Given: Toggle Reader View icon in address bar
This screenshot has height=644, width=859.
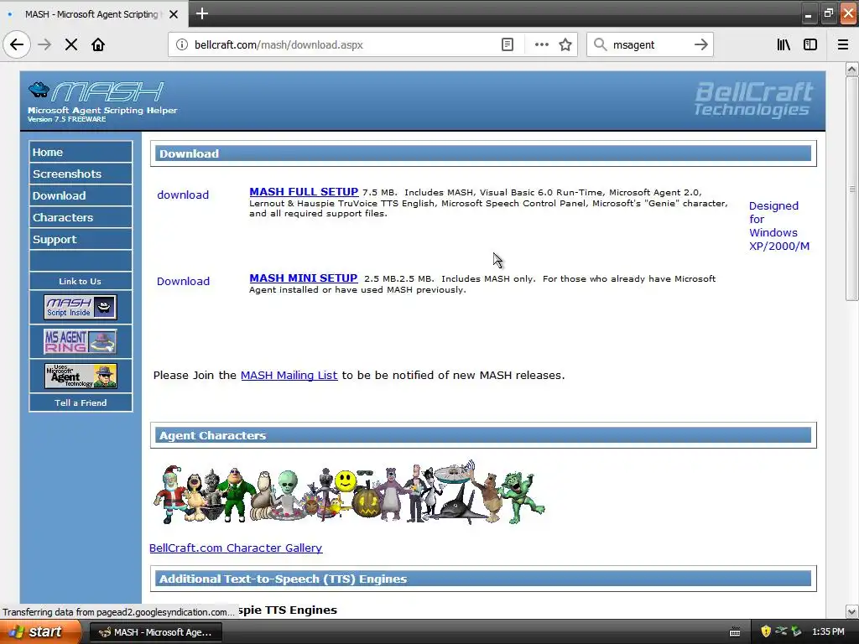Looking at the screenshot, I should pyautogui.click(x=508, y=44).
